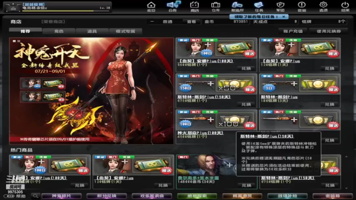
Task: Open the 选项 options gear icon
Action: pos(324,7)
